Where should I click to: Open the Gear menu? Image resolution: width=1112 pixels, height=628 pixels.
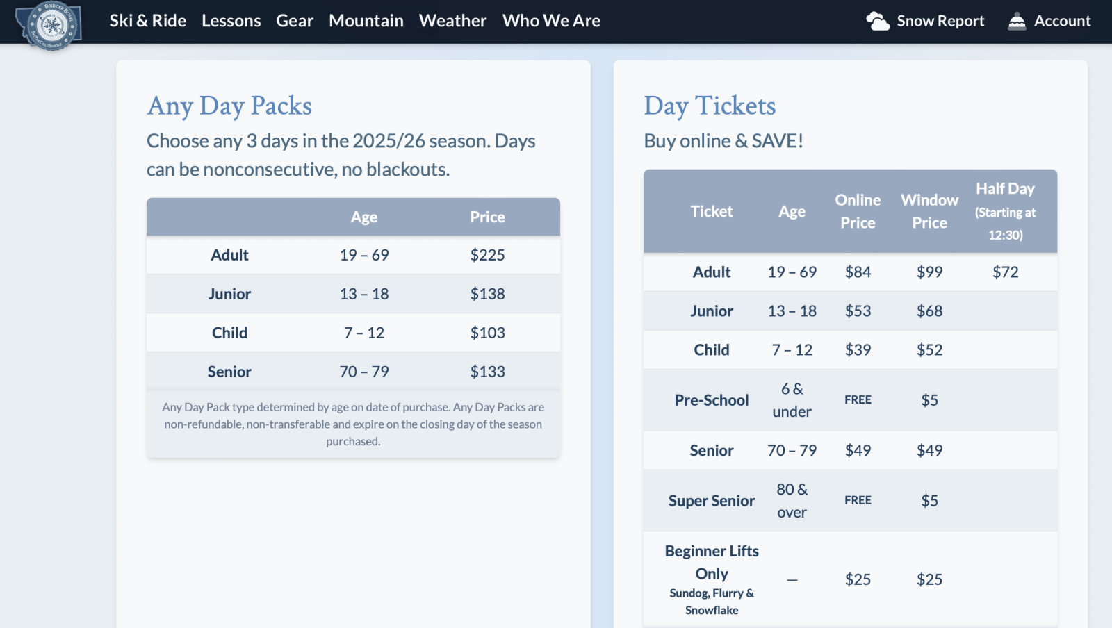295,20
